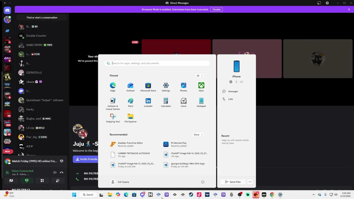Open Pwr_big direct message

click(x=42, y=137)
